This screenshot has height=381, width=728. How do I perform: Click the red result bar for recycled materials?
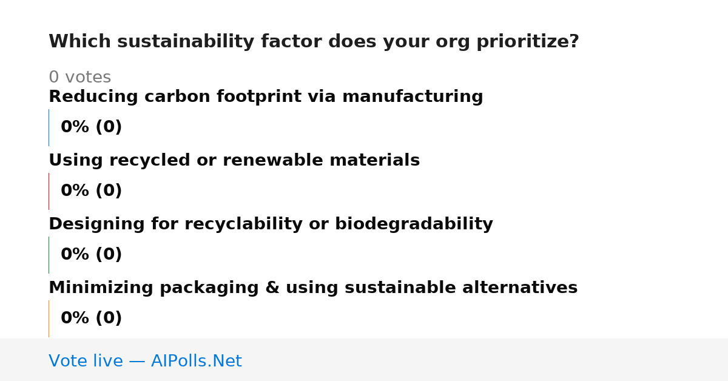pyautogui.click(x=49, y=191)
